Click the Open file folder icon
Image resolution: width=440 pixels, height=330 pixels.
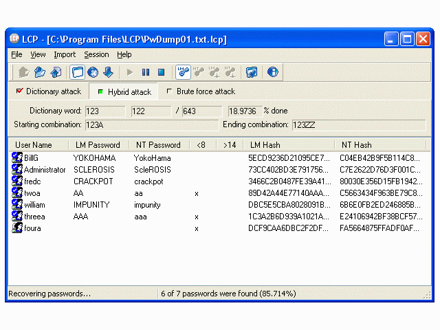40,71
